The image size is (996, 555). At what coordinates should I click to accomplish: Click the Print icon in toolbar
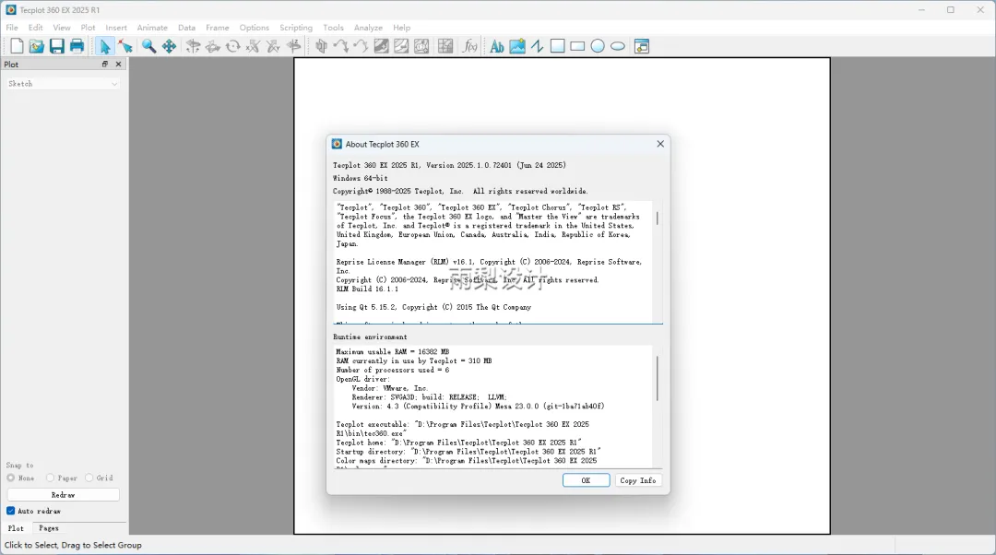coord(77,46)
